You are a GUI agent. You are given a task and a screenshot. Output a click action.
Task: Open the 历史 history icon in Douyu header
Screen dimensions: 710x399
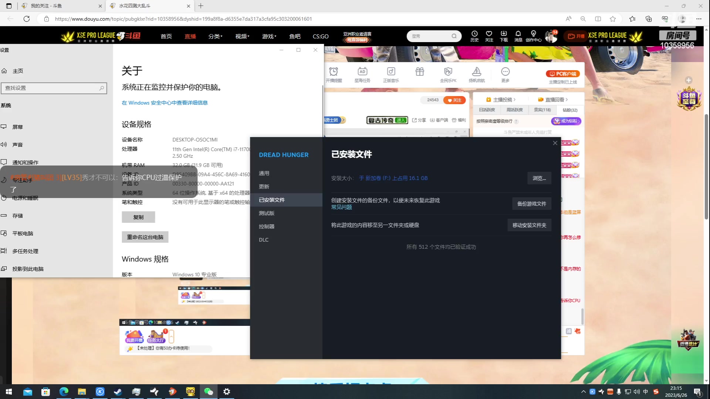coord(474,36)
